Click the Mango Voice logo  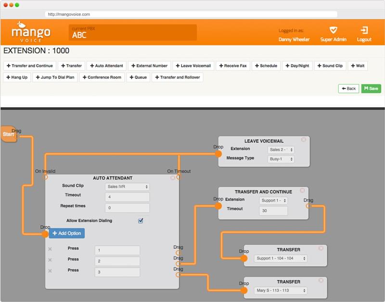pyautogui.click(x=31, y=32)
